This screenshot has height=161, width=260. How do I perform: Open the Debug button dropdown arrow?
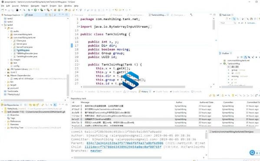click(x=32, y=10)
